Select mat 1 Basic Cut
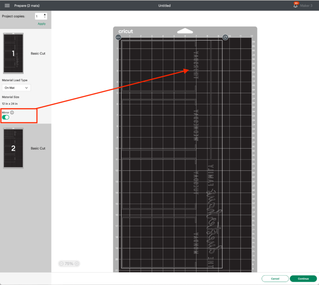The image size is (319, 285). pyautogui.click(x=25, y=54)
